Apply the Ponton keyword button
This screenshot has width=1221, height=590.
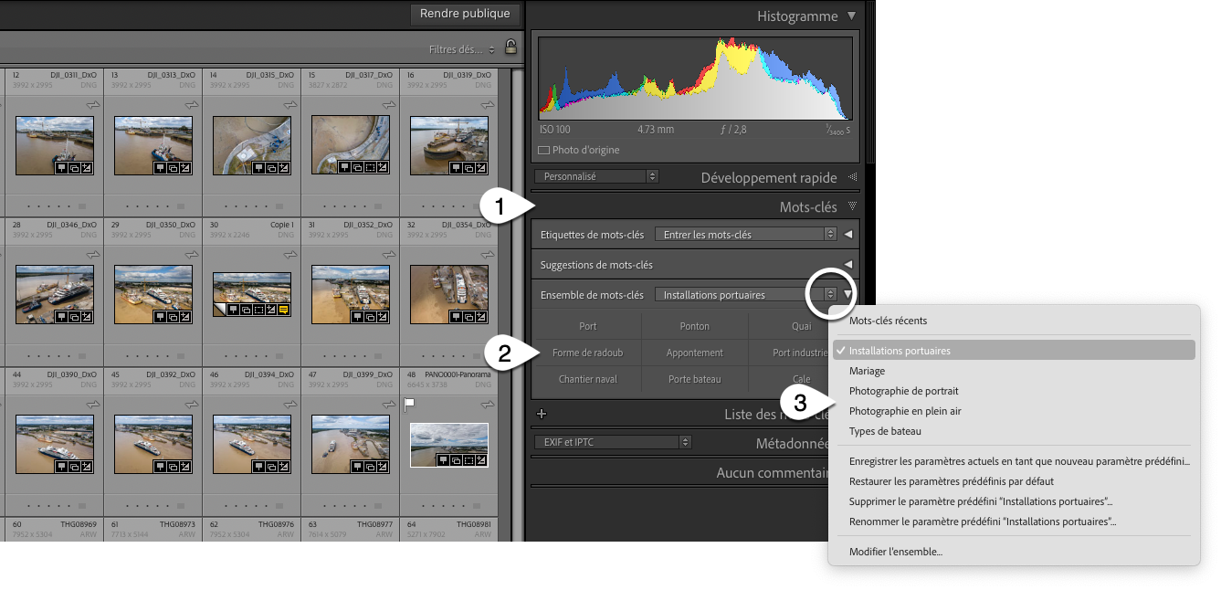click(x=695, y=326)
